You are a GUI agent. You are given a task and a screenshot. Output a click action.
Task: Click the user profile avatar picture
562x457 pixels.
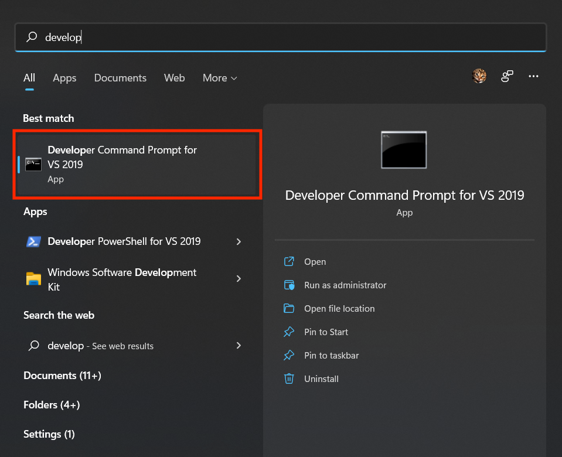479,76
